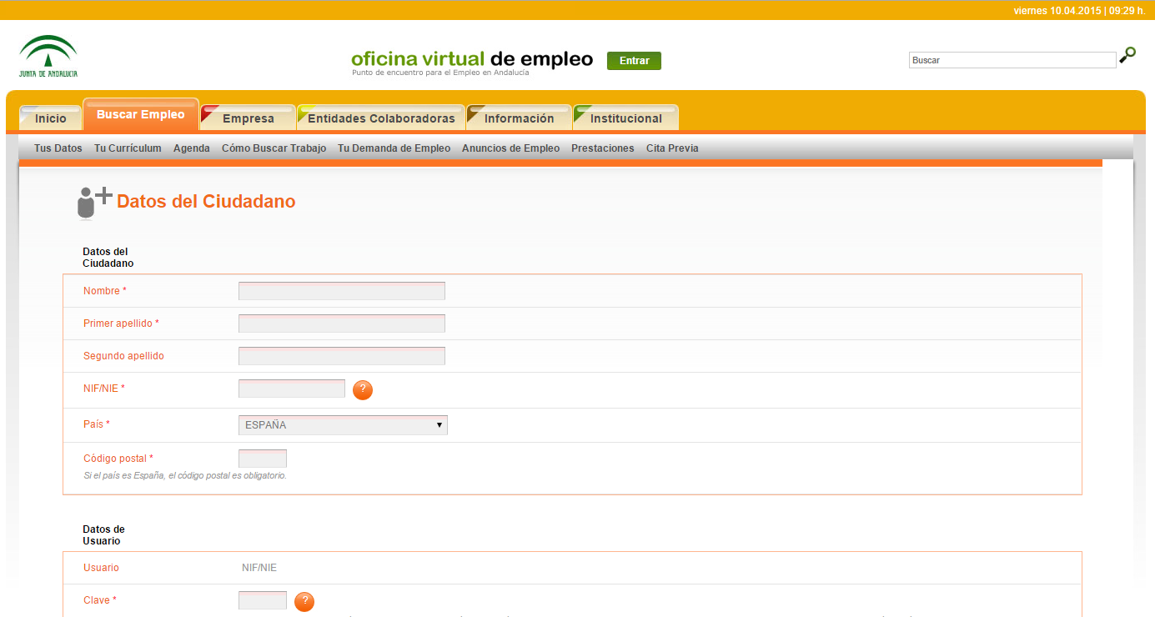Click the Datos del Ciudadano person icon

92,203
